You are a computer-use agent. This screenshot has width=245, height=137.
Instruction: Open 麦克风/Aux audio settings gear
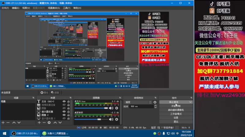[x=117, y=108]
